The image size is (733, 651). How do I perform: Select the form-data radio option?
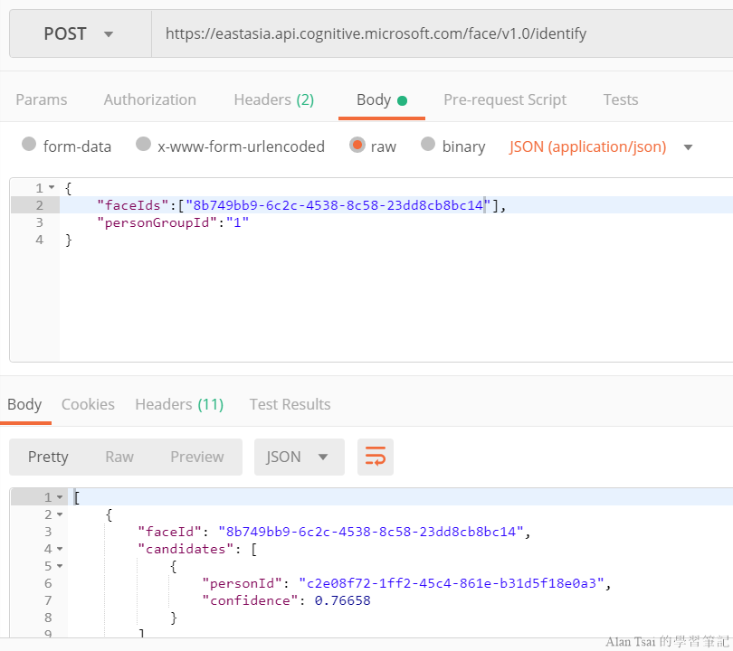tap(29, 145)
